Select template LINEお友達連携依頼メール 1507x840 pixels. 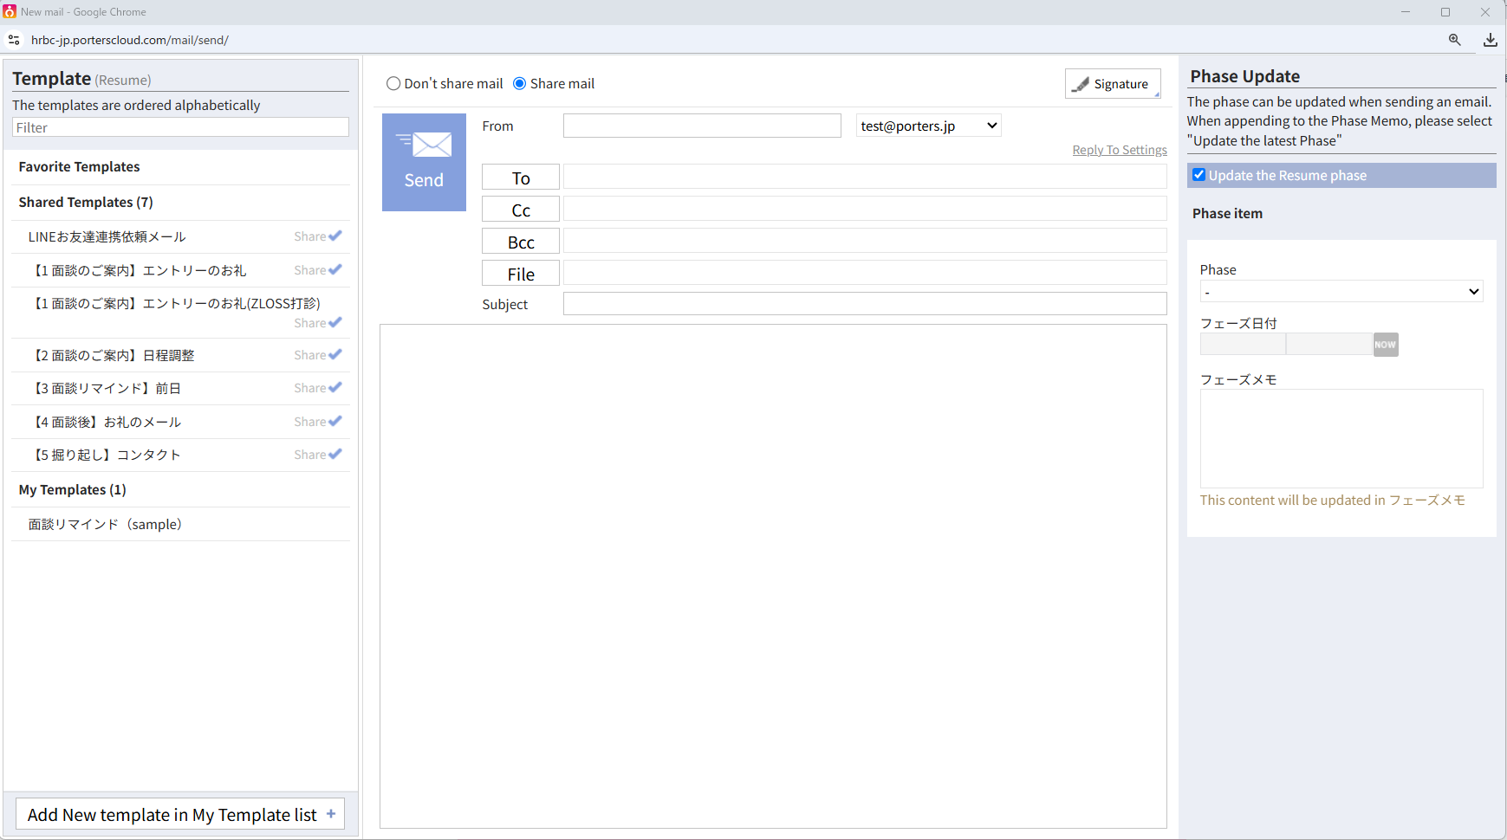tap(107, 236)
